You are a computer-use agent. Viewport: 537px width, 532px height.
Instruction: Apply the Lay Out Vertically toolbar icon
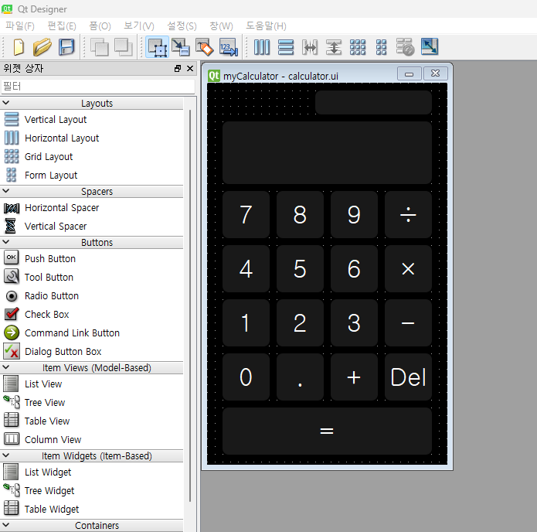click(x=286, y=47)
